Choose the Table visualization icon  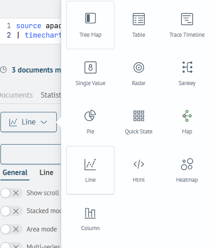point(139,19)
